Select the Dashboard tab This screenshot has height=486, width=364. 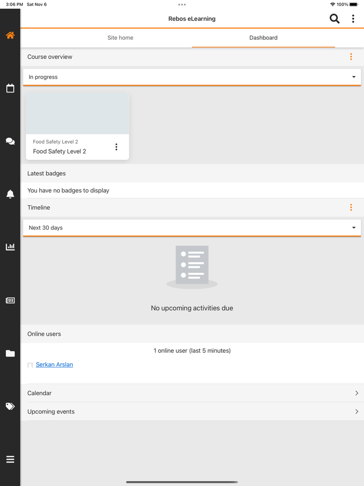click(x=263, y=38)
